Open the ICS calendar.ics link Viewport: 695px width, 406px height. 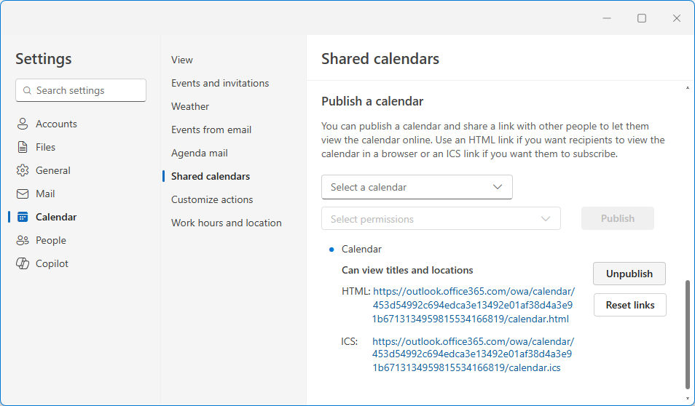point(473,354)
